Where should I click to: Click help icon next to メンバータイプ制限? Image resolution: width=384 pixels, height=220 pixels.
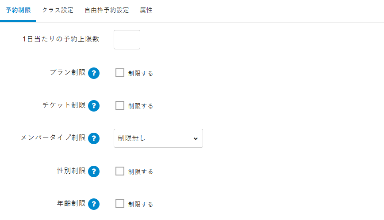click(x=94, y=138)
